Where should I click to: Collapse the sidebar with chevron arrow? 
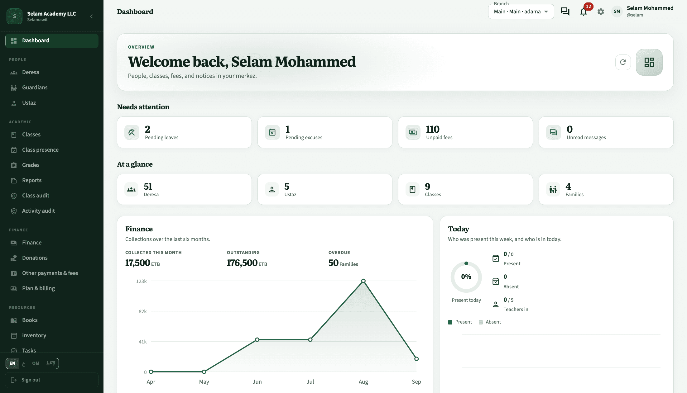coord(91,16)
